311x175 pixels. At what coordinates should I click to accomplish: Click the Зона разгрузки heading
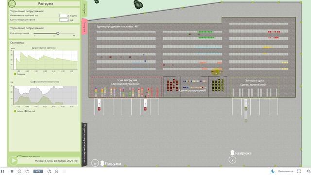255,81
